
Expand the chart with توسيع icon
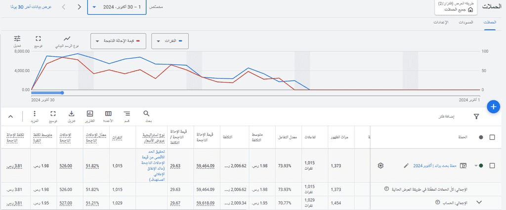pyautogui.click(x=38, y=39)
